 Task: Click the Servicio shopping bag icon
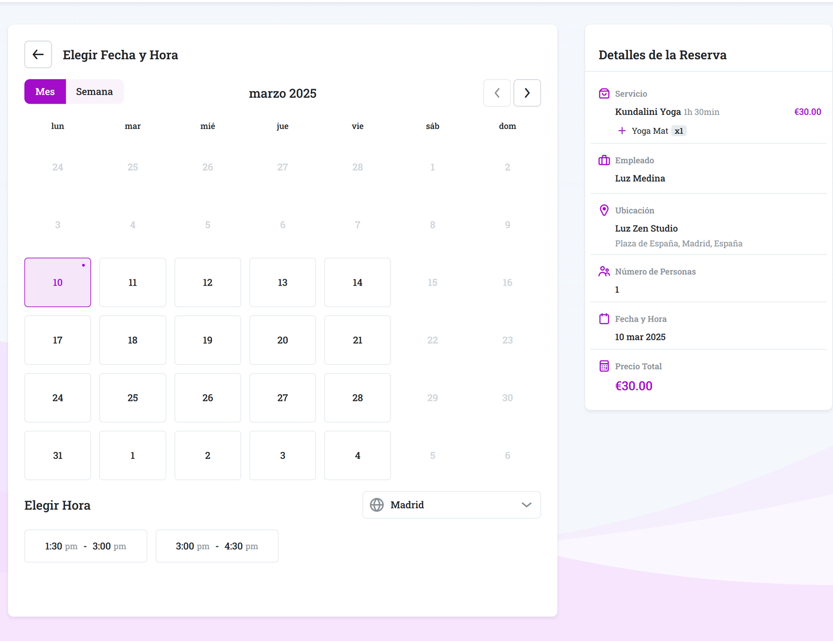click(604, 94)
